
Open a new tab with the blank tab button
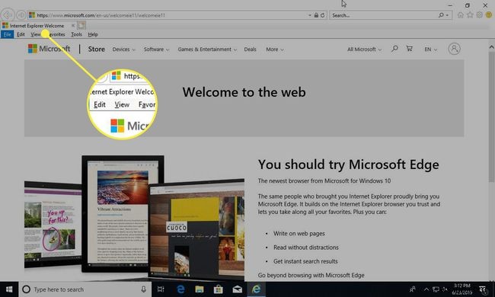[81, 26]
